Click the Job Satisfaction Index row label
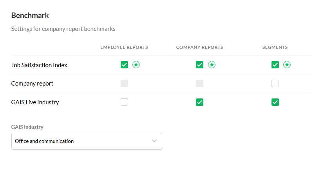Screen dimensions: 324x175 [39, 65]
